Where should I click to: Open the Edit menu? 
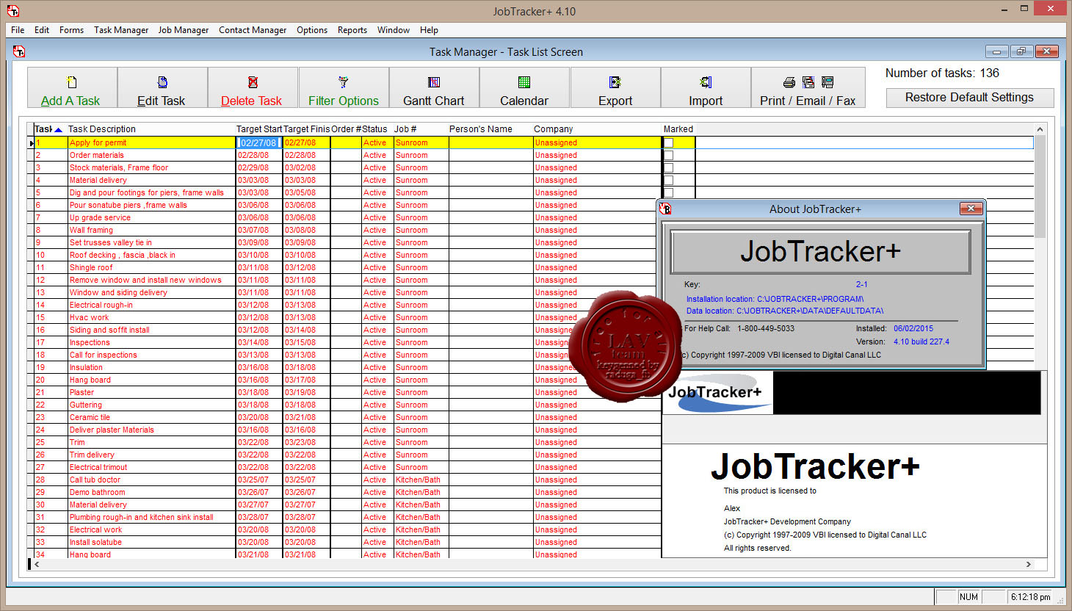(x=42, y=30)
